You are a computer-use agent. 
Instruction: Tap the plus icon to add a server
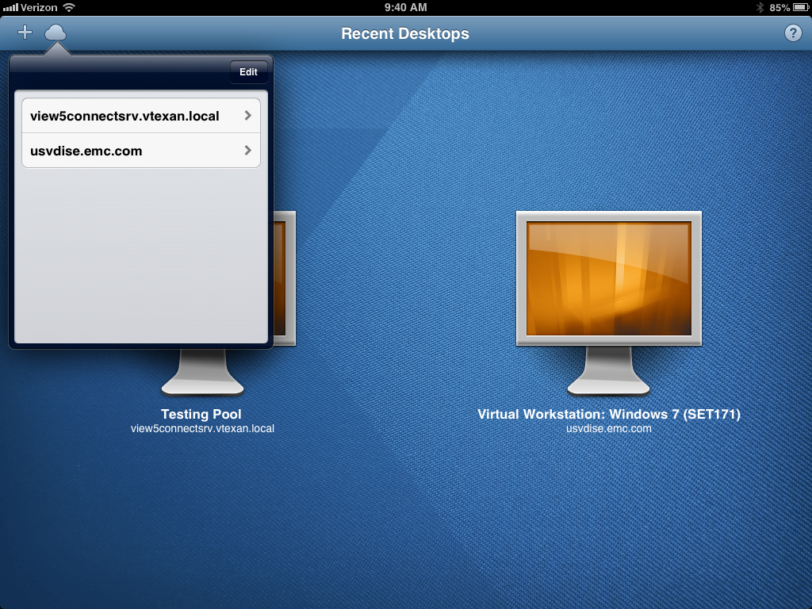25,33
